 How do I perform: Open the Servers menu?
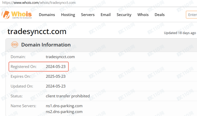[88, 15]
